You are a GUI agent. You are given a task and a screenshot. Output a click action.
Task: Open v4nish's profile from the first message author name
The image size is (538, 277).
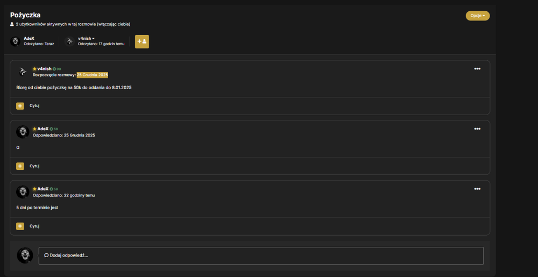(44, 68)
